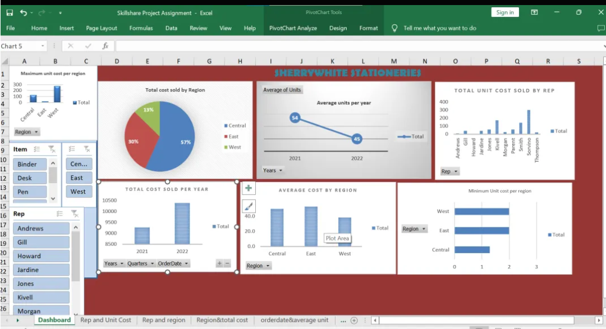
Task: Open Chart Styles paintbrush button
Action: click(249, 206)
